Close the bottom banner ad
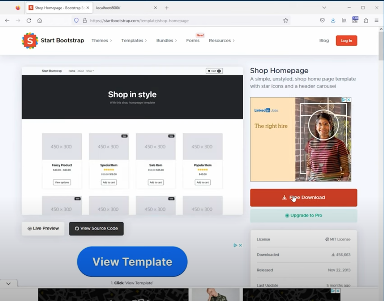The image size is (384, 301). coord(338,291)
